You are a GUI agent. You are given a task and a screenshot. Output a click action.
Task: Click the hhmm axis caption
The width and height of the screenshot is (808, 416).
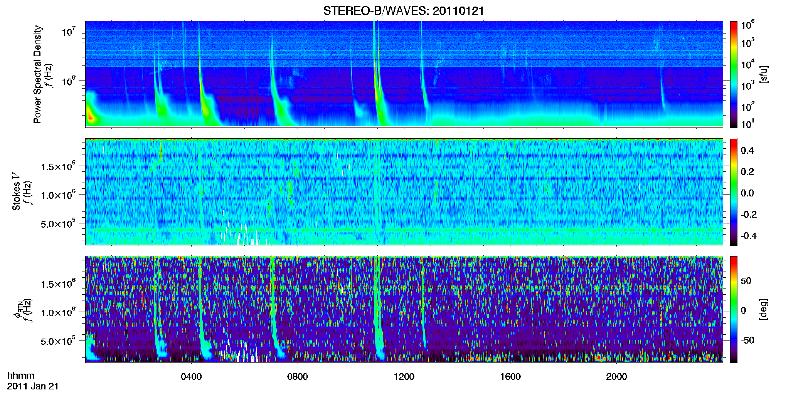click(21, 376)
